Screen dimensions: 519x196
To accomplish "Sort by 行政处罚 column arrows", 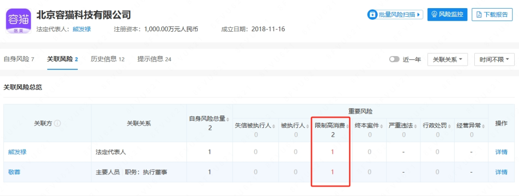I will pyautogui.click(x=450, y=126).
